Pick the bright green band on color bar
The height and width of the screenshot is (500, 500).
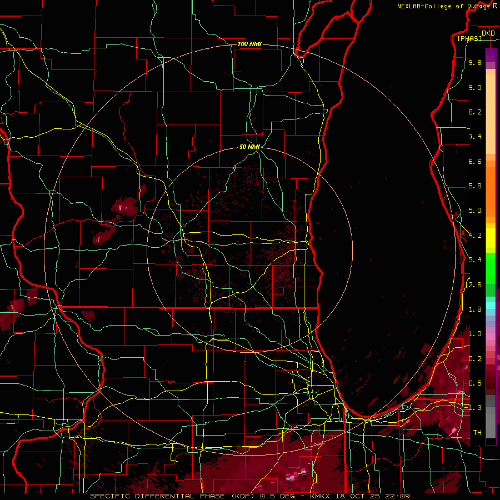pyautogui.click(x=491, y=268)
